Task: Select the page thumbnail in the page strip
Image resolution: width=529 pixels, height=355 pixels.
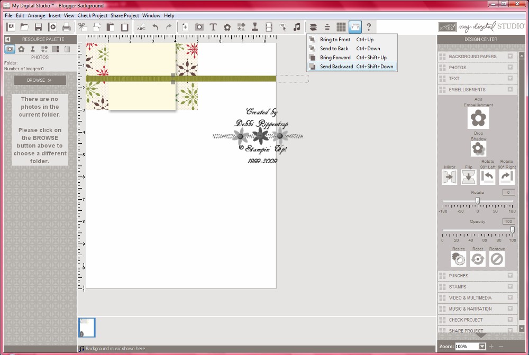Action: tap(87, 328)
